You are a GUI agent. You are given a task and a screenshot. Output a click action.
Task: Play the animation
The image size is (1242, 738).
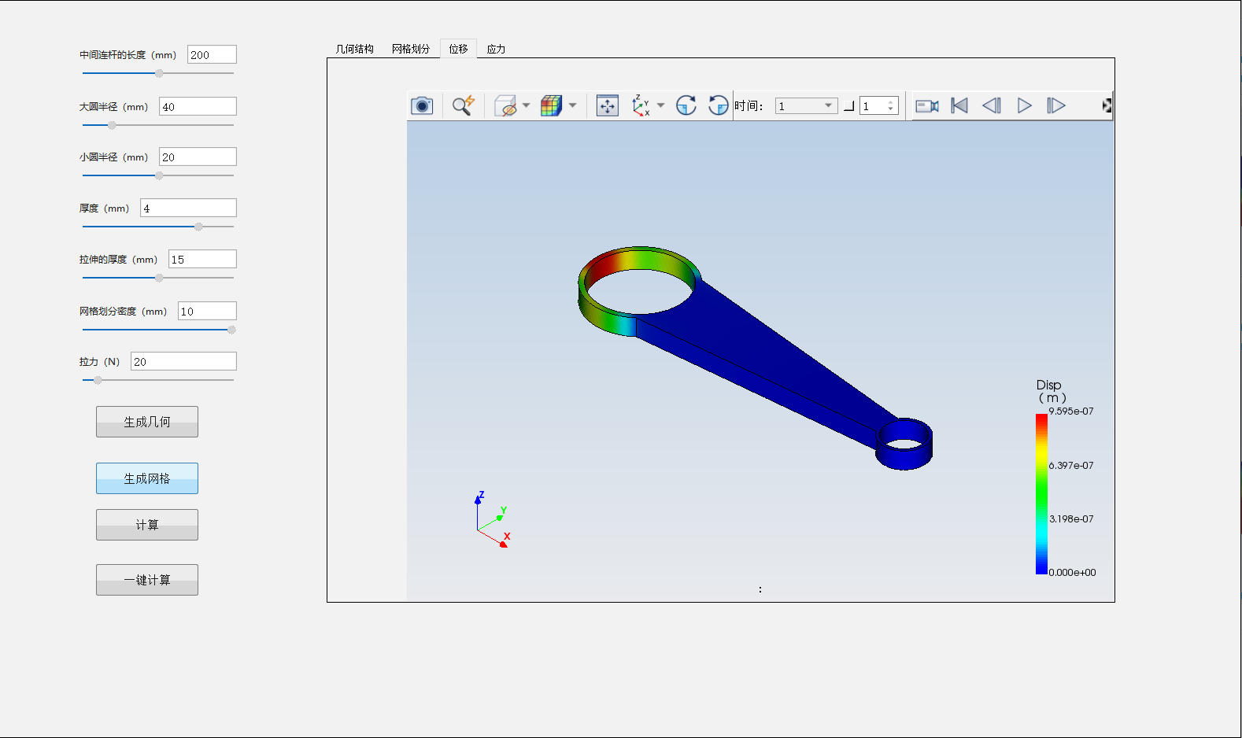click(x=1024, y=105)
